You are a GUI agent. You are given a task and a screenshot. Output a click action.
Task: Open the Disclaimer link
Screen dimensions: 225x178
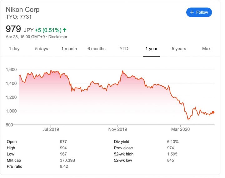click(x=58, y=37)
